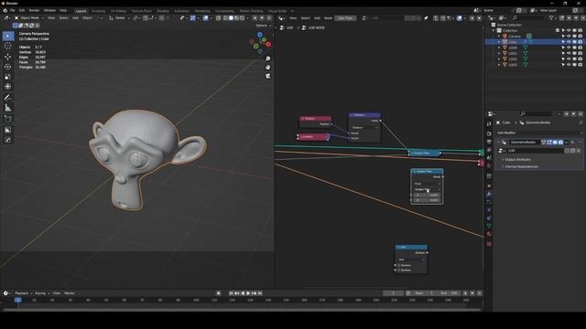
Task: Switch to wireframe viewport shading
Action: point(226,18)
